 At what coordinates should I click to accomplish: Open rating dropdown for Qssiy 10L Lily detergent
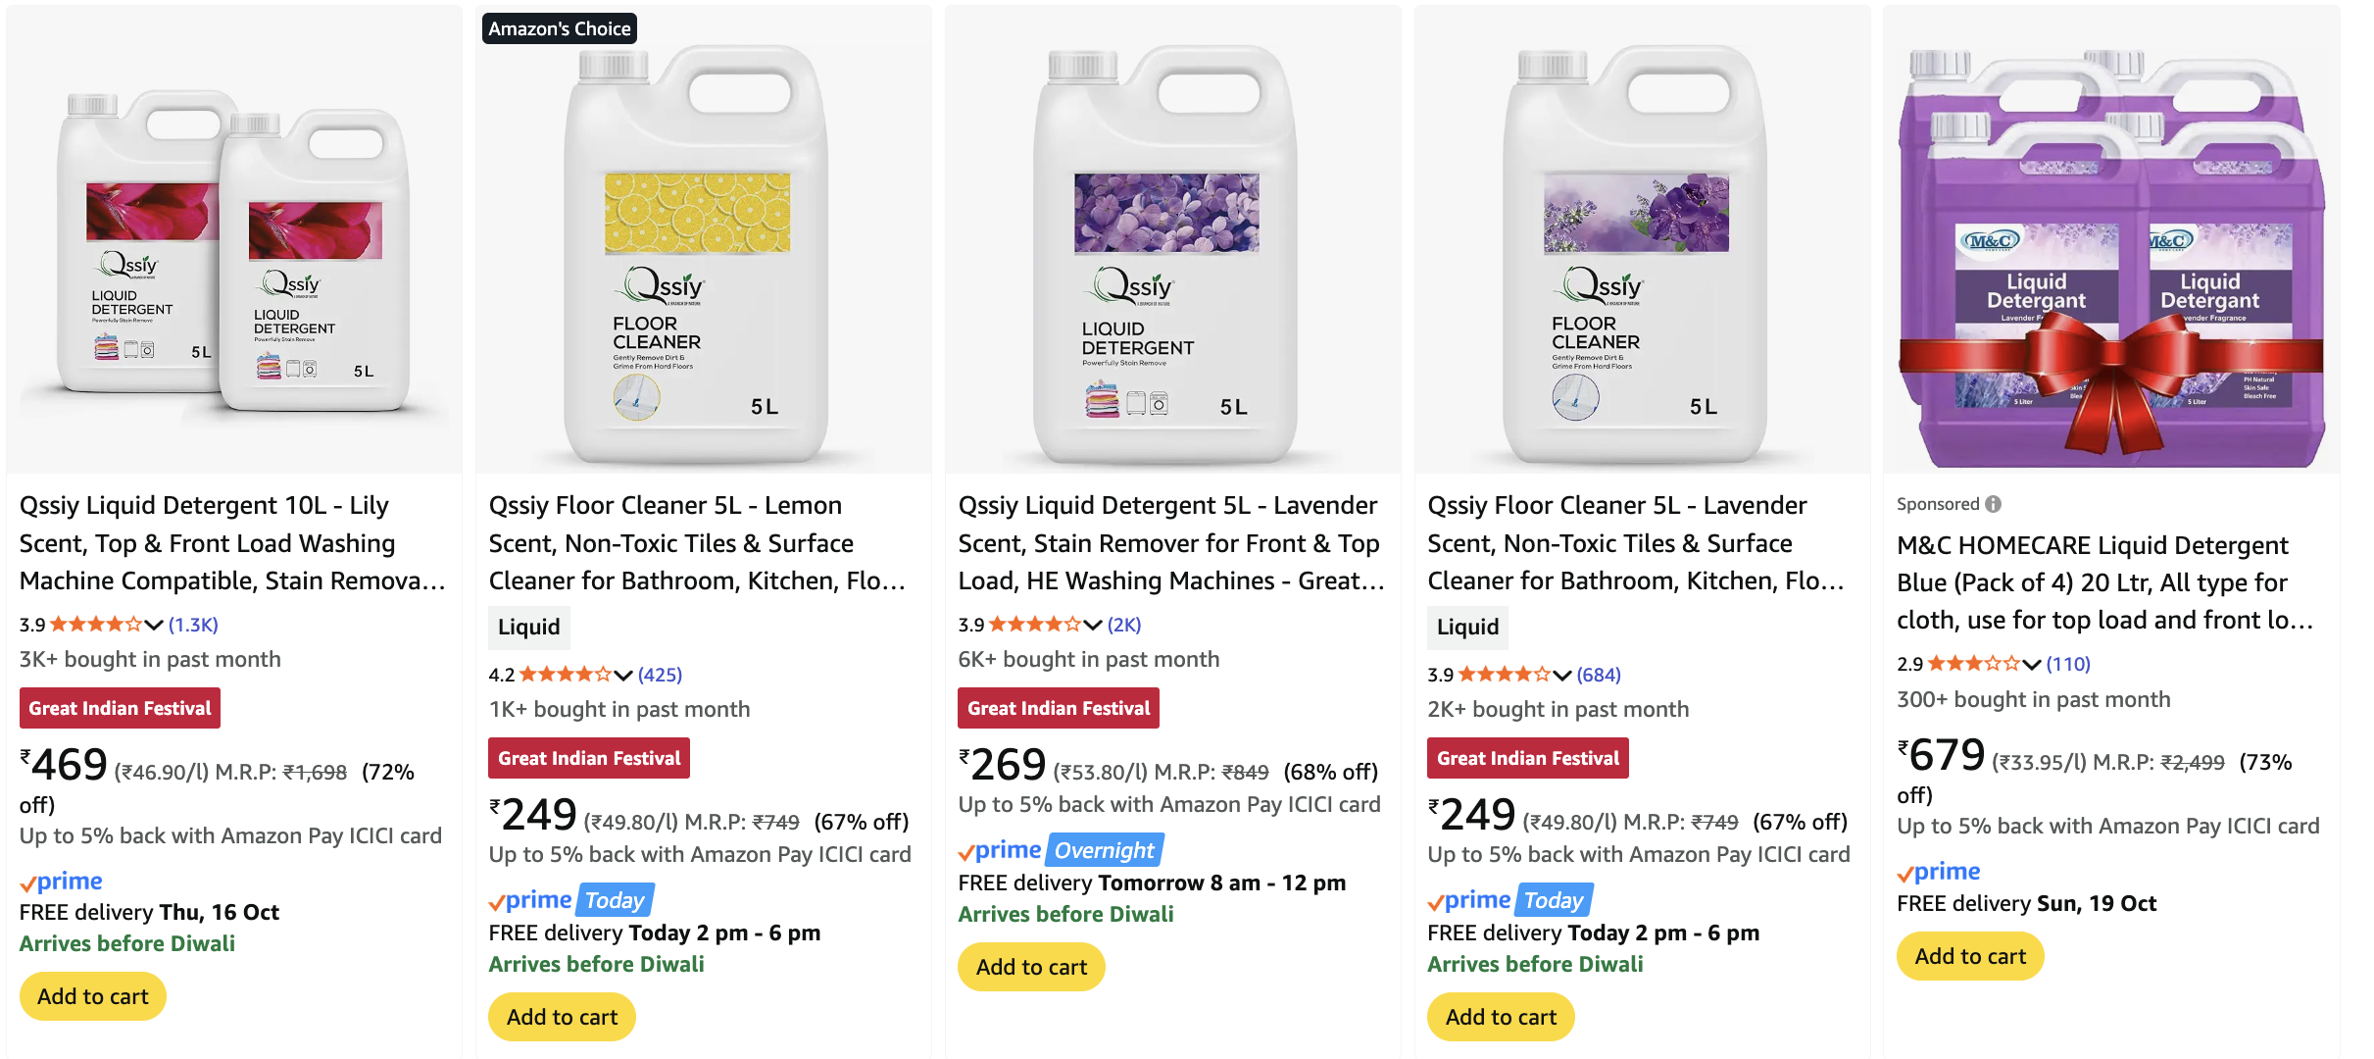154,625
